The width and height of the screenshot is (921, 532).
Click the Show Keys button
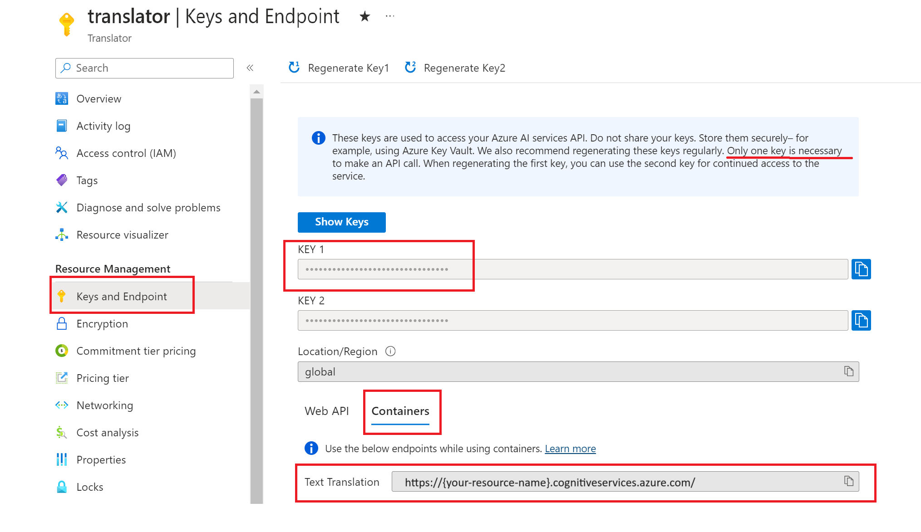click(x=341, y=222)
